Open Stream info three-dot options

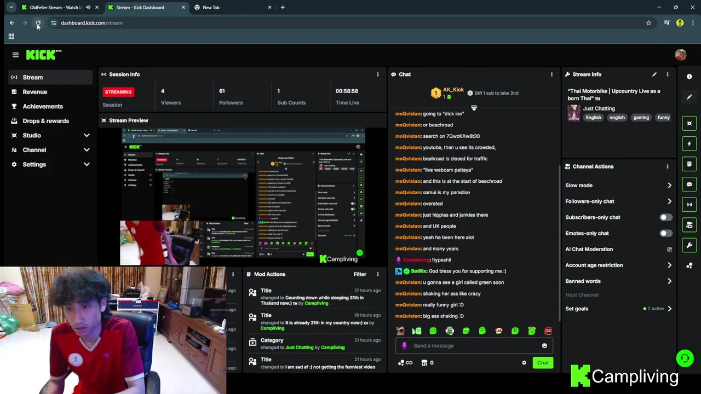(667, 74)
